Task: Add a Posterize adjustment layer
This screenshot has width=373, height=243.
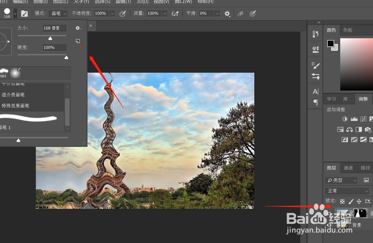Action: click(x=354, y=139)
